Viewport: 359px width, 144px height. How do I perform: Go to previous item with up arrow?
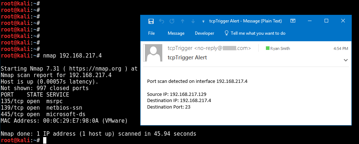click(x=183, y=21)
